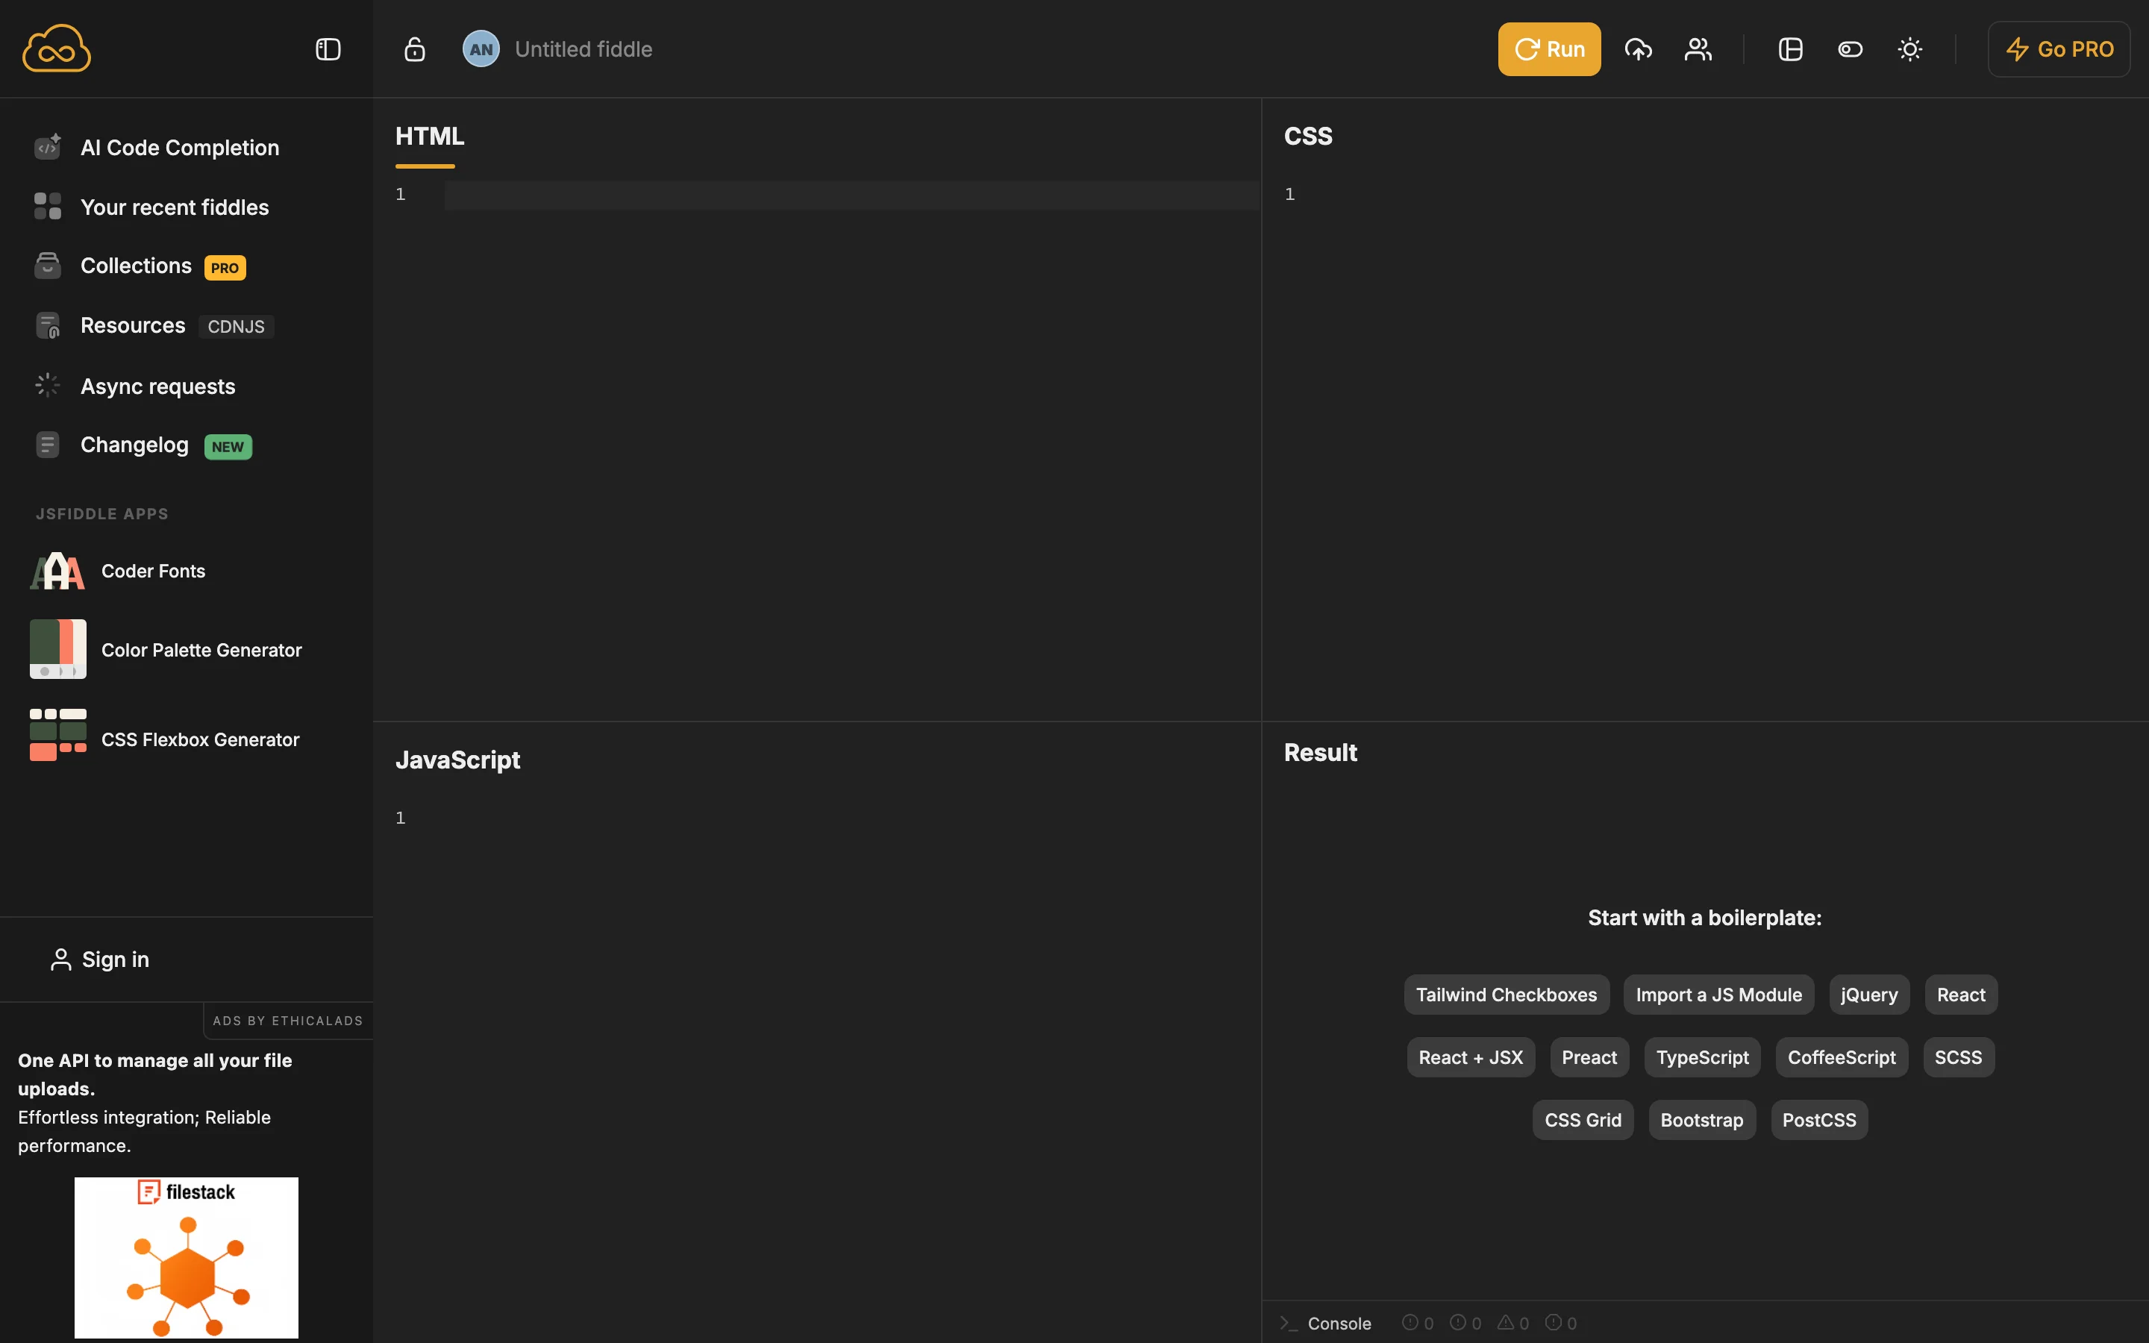Click the layout panels icon

tap(1790, 48)
